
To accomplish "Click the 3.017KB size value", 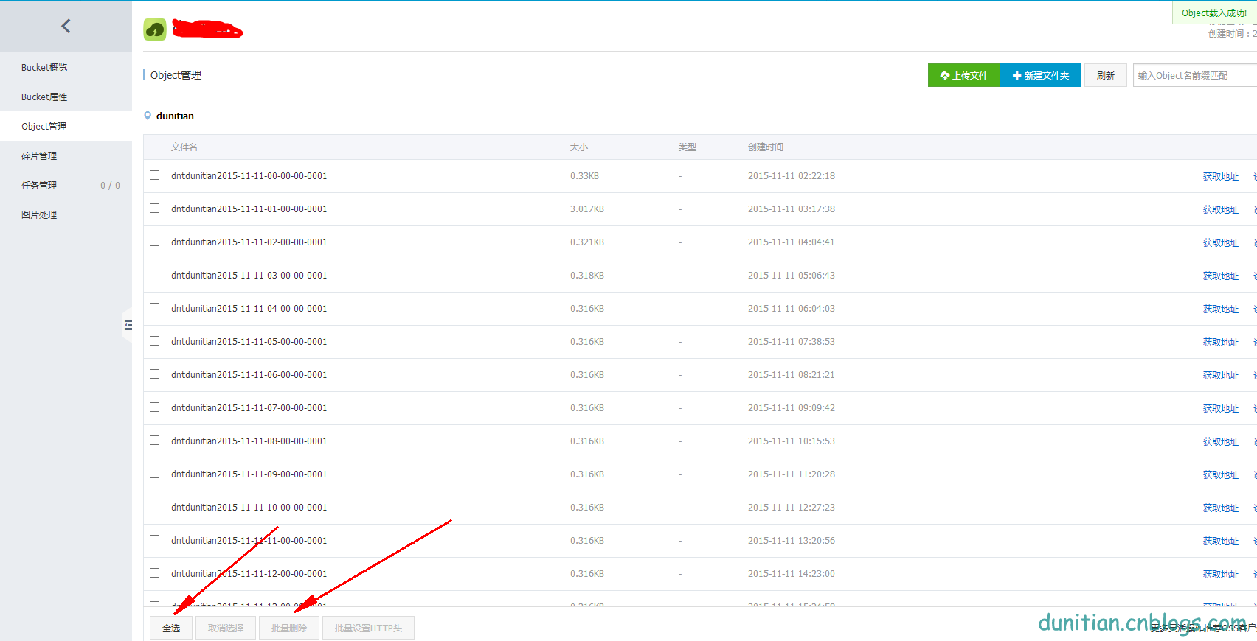I will (587, 209).
